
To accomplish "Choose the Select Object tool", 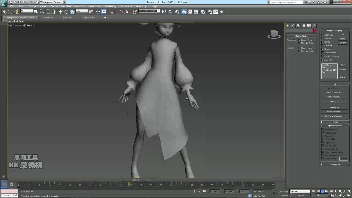I will pos(36,12).
